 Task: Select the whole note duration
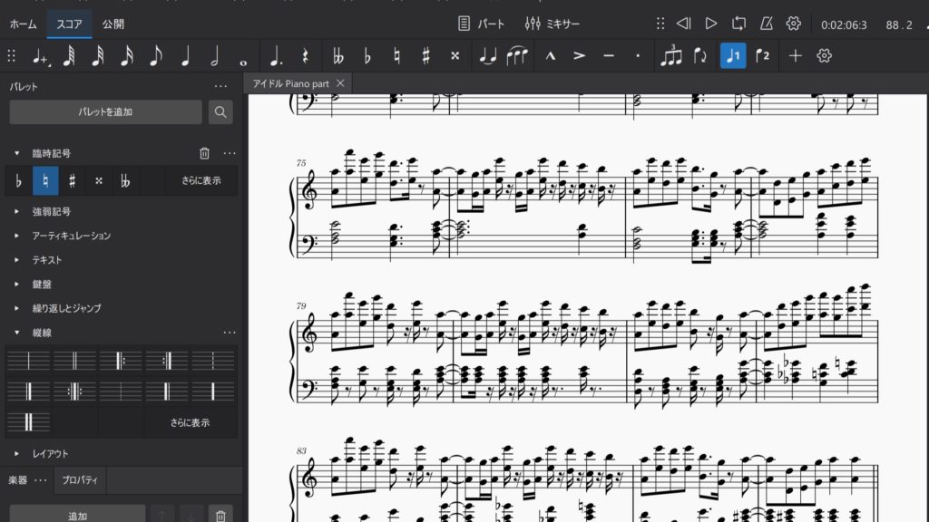tap(243, 61)
